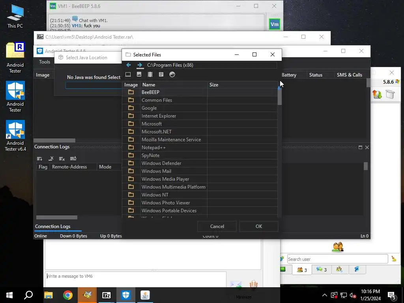Select the Windows Mail folder
Screen dimensions: 404x303
point(200,171)
